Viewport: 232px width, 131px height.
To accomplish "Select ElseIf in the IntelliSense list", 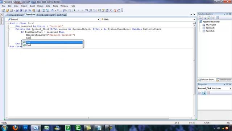I will [x=53, y=45].
